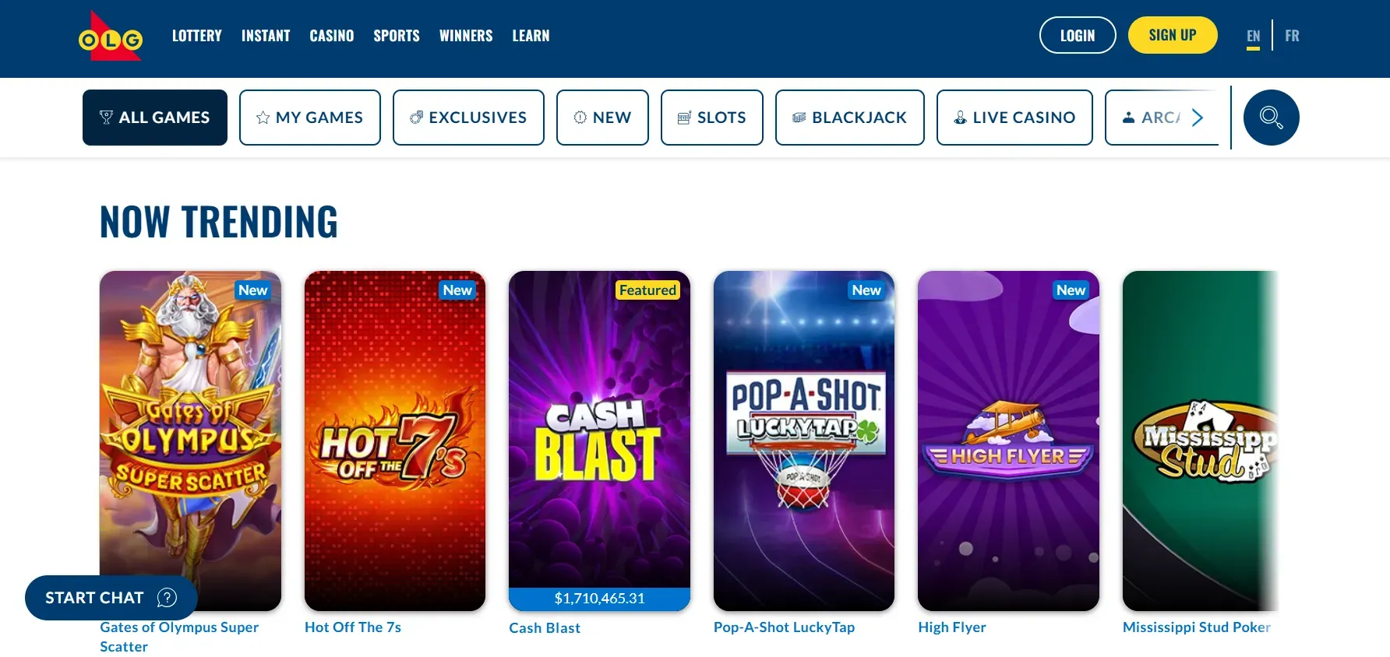Open the Exclusives category tab
Viewport: 1390px width, 657px height.
tap(468, 118)
